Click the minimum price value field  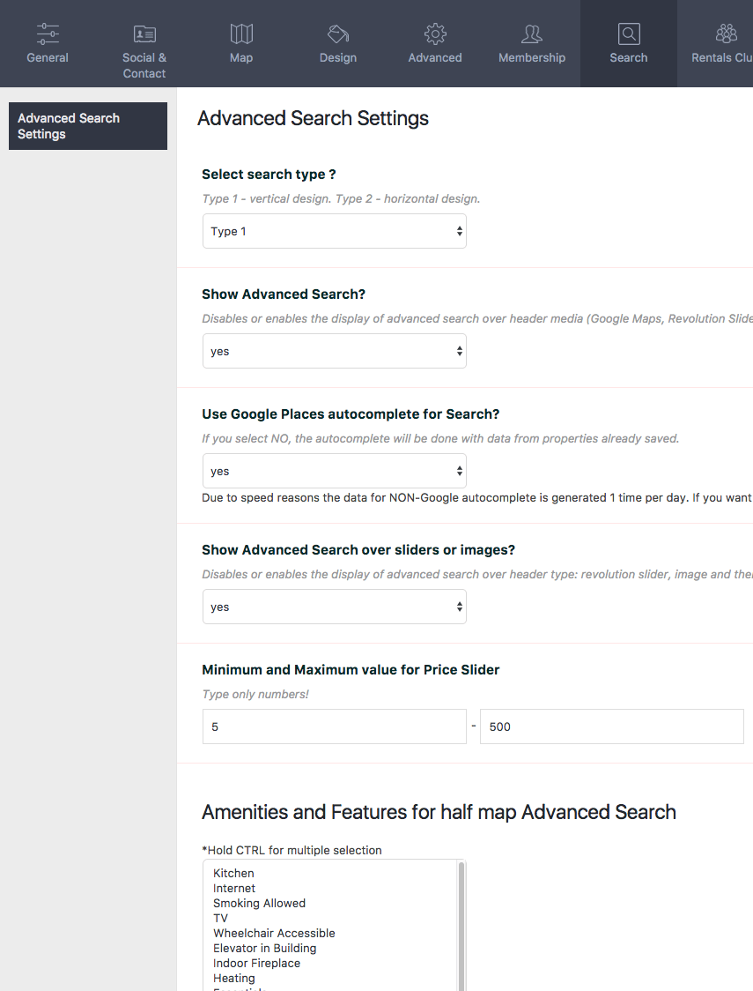334,726
